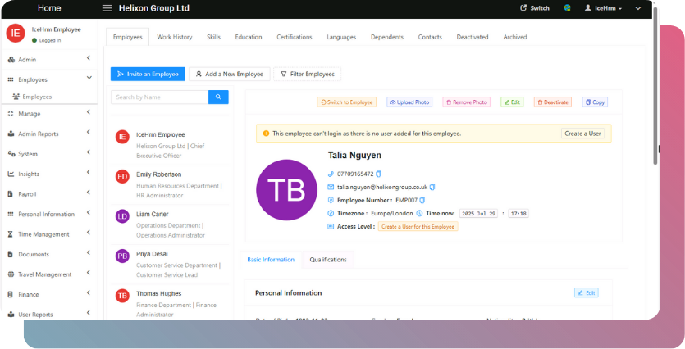Select Priya Desai in employee list
The width and height of the screenshot is (685, 349).
point(170,264)
